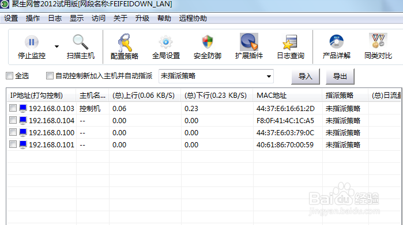Click download value 0.23
The image size is (403, 225).
pyautogui.click(x=191, y=109)
